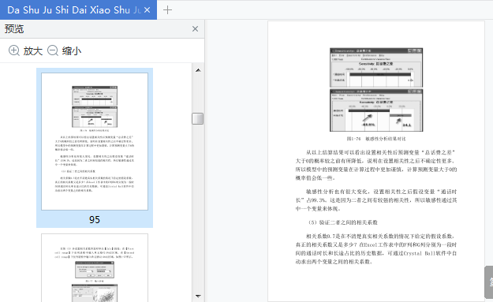493x302 pixels.
Task: Open a new tab with plus icon
Action: click(167, 10)
